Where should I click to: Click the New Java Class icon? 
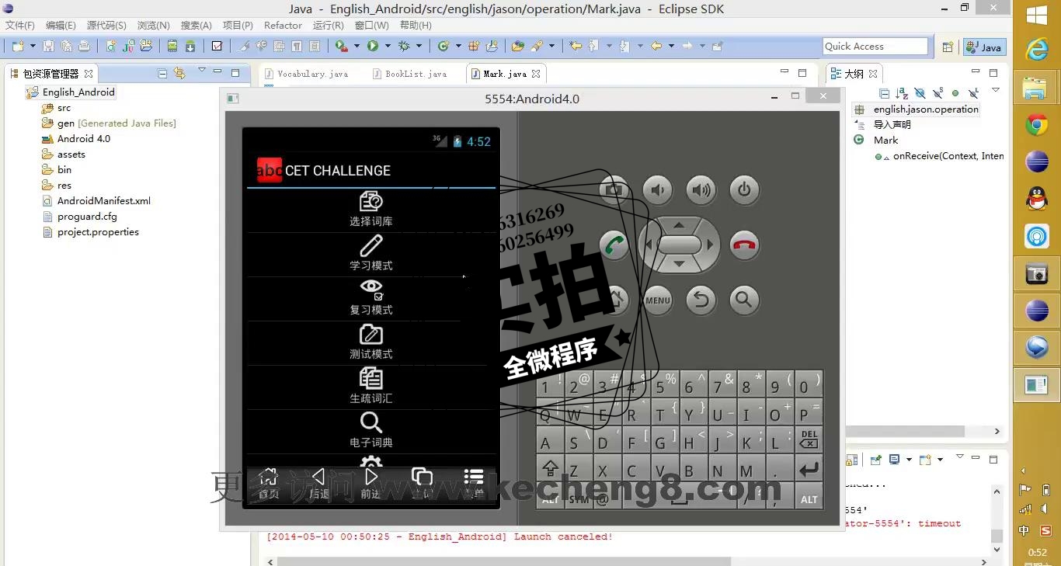444,46
